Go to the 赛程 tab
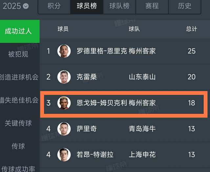Viewport: 210px width, 172px height. pos(152,6)
